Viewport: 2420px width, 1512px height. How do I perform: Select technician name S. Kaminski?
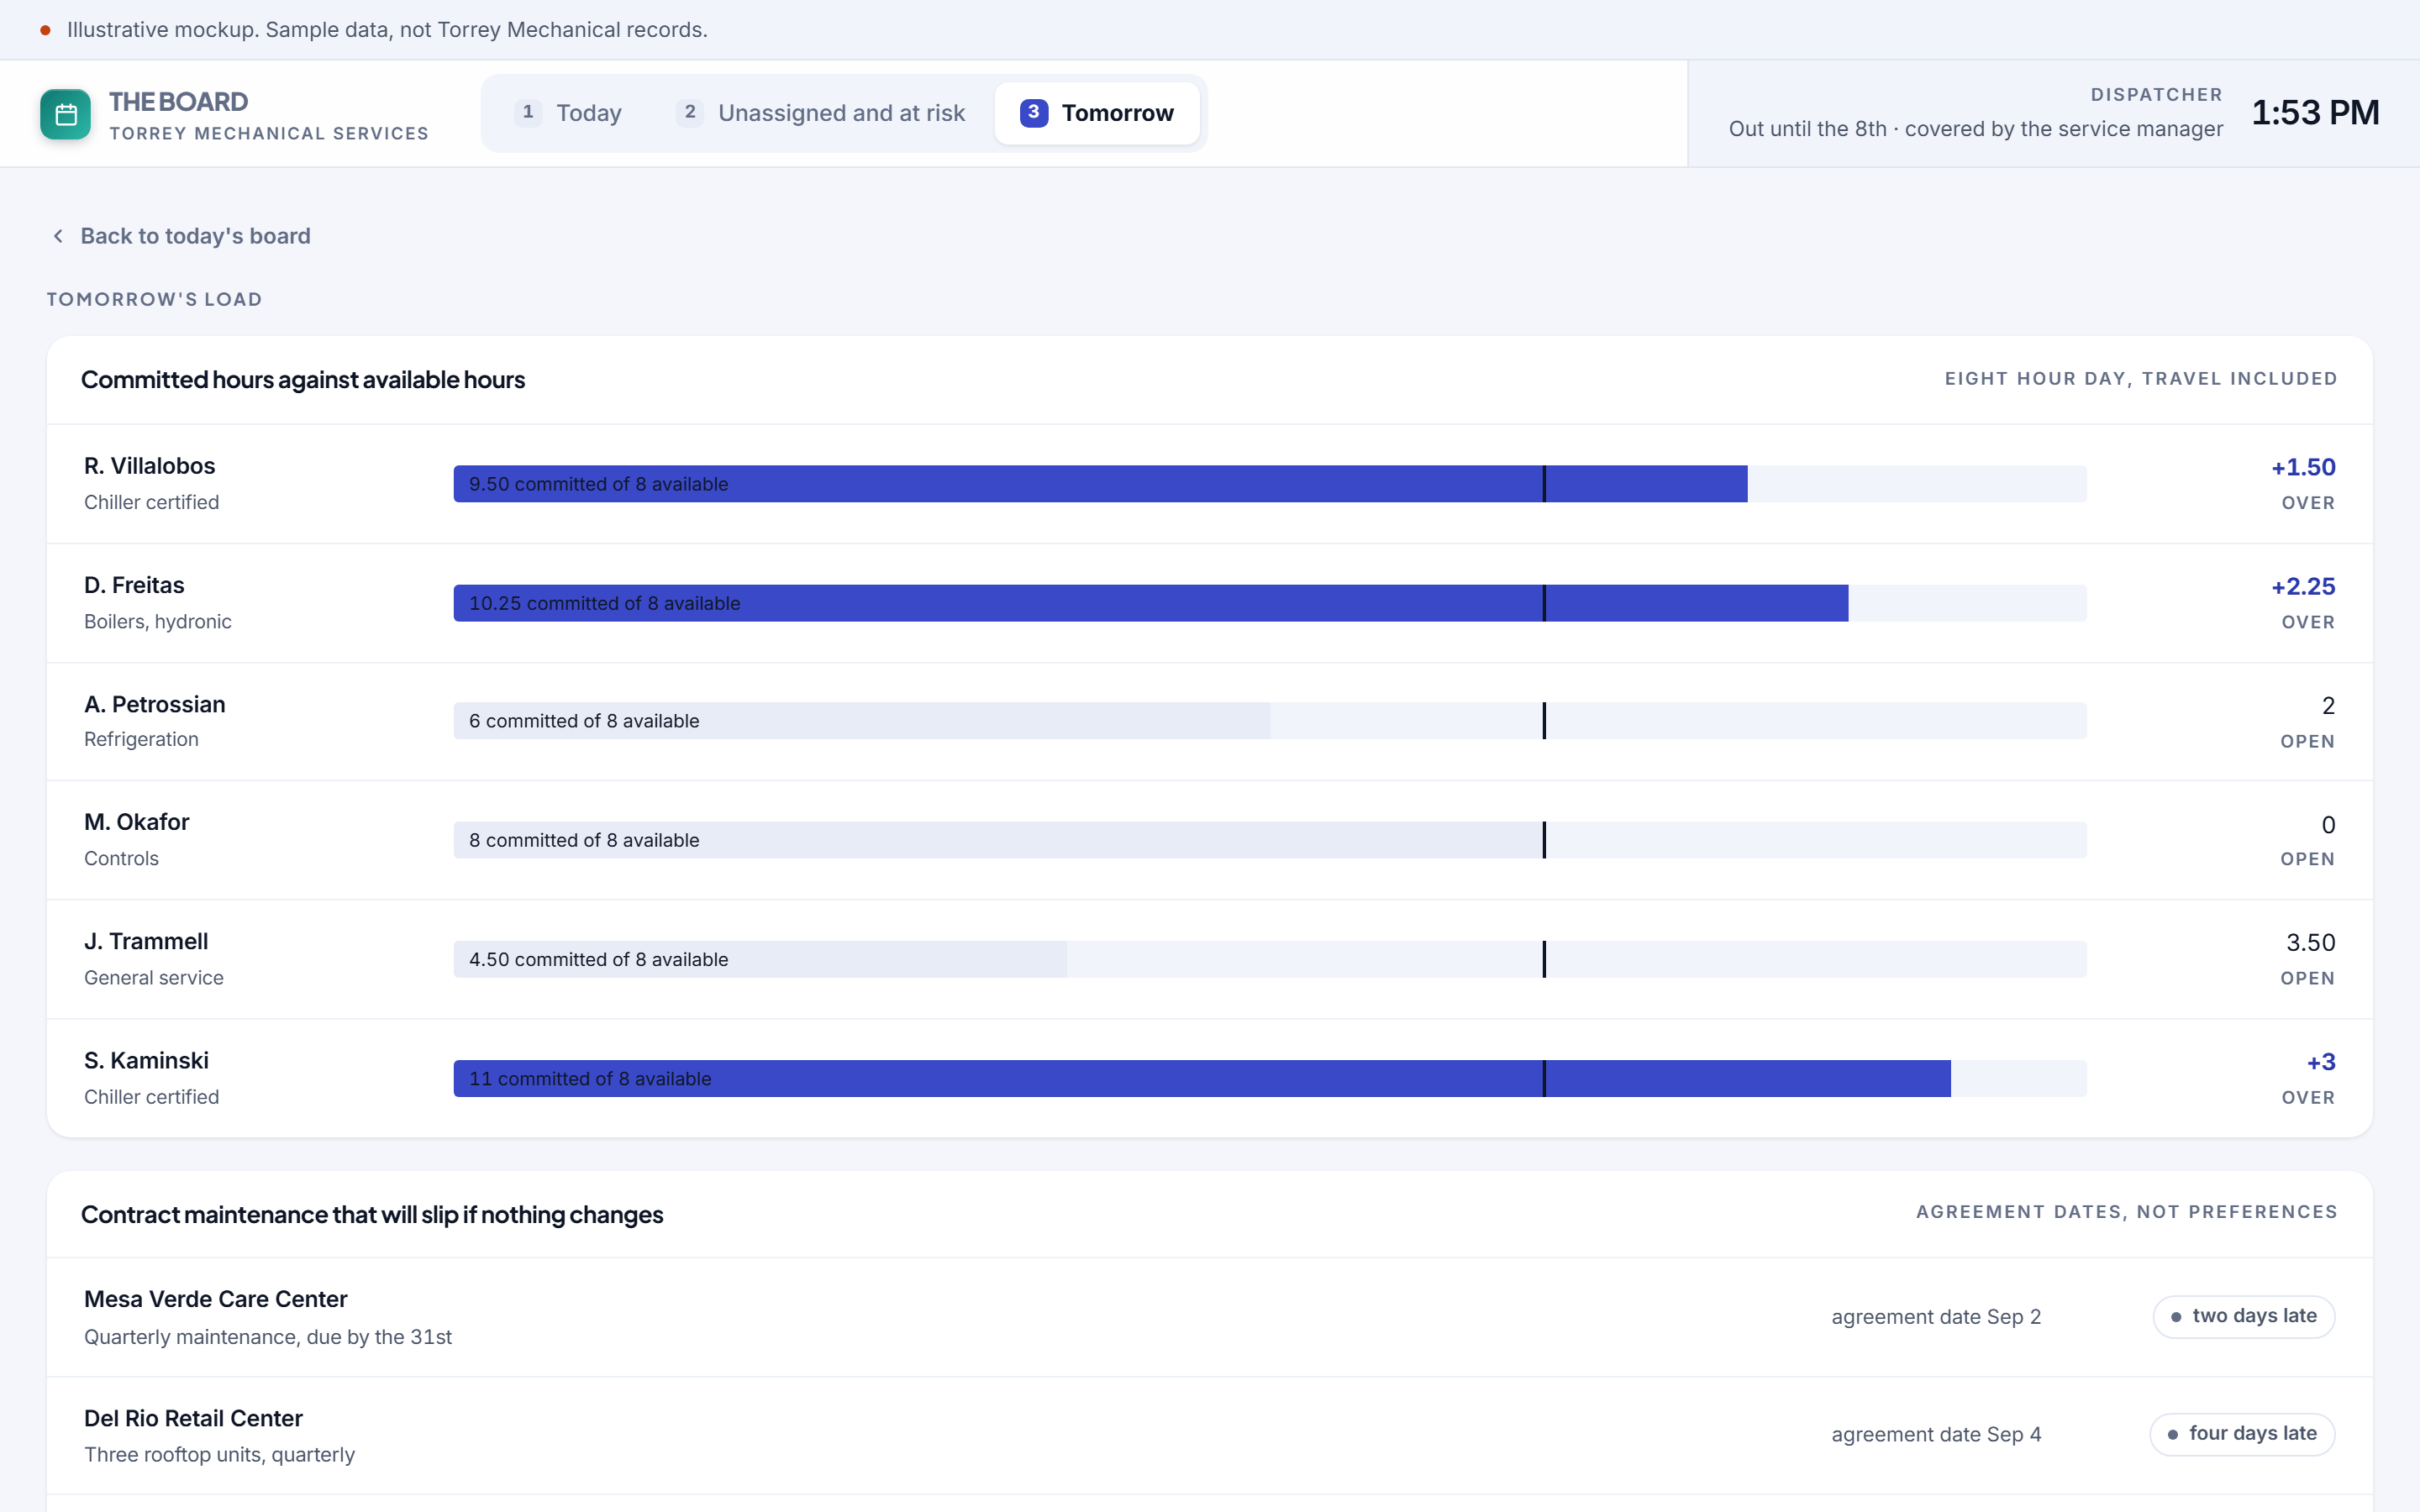point(146,1060)
